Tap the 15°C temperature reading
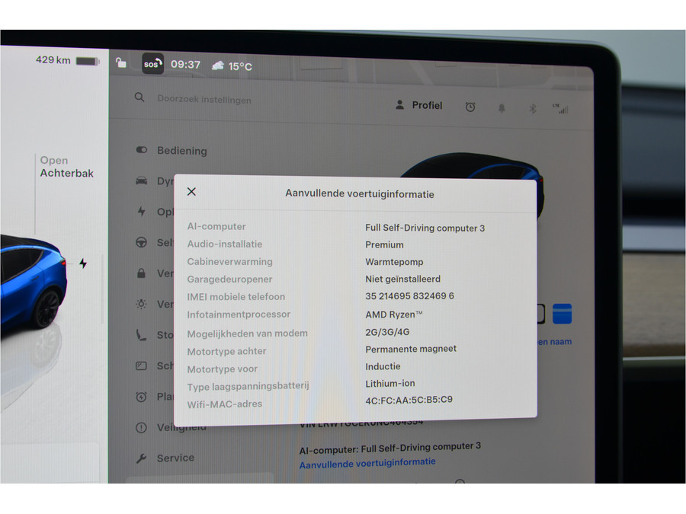This screenshot has width=686, height=514. (x=240, y=66)
